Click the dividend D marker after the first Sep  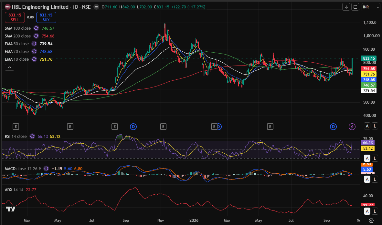coord(133,127)
